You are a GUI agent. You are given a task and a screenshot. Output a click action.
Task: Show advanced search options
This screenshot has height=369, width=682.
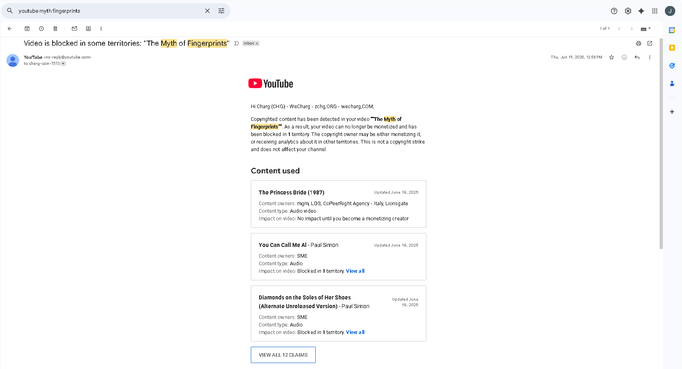[221, 11]
